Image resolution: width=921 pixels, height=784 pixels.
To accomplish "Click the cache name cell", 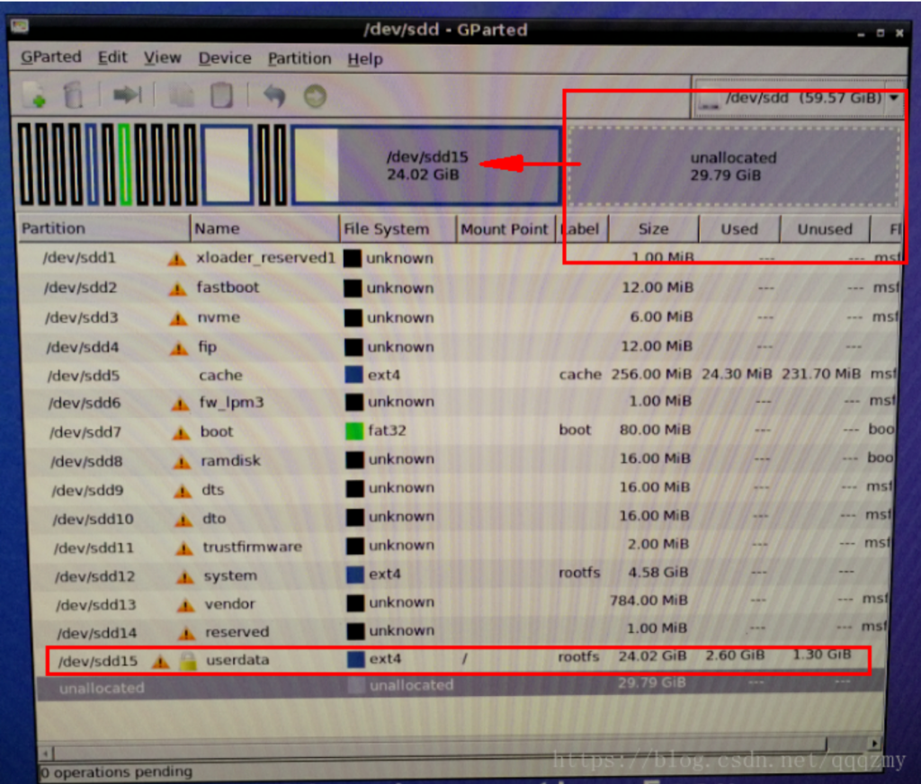I will click(221, 375).
